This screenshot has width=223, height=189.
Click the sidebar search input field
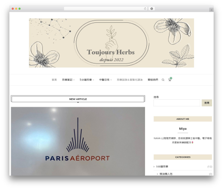pyautogui.click(x=177, y=103)
